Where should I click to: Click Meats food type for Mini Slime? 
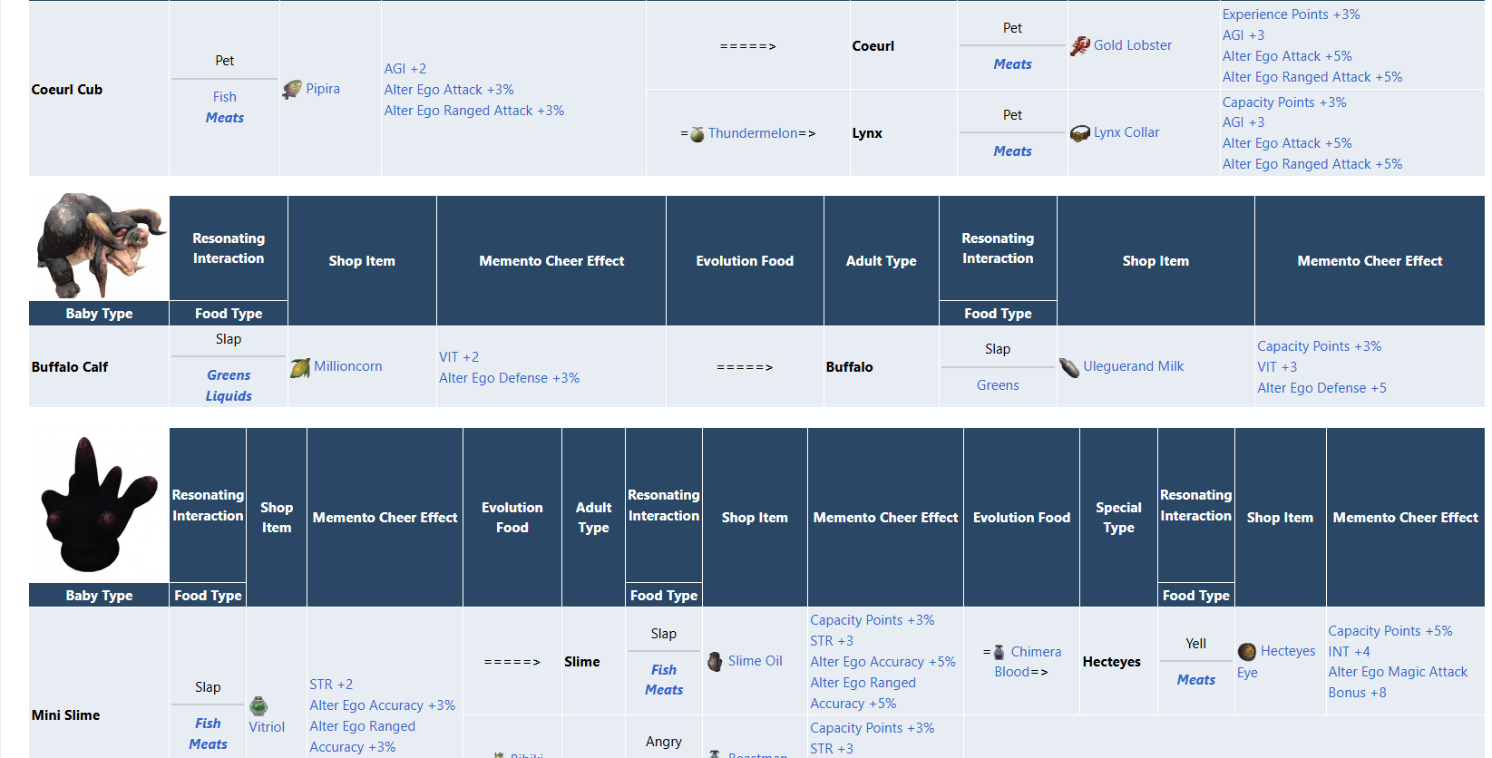[209, 744]
